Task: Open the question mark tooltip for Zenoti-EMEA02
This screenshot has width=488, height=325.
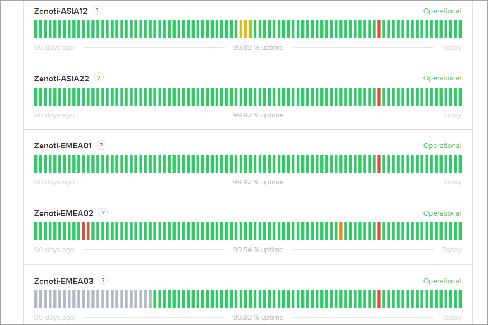Action: 103,213
